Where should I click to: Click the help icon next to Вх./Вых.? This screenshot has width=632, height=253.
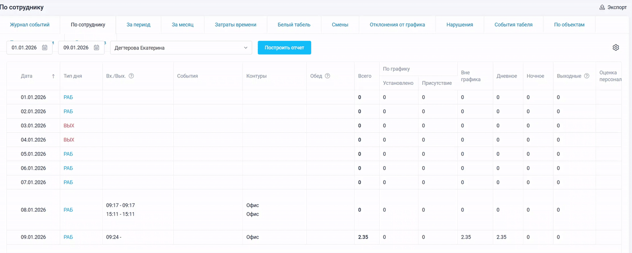point(131,76)
